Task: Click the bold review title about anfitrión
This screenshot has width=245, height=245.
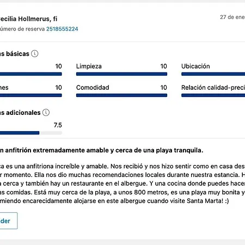Action: pyautogui.click(x=101, y=150)
